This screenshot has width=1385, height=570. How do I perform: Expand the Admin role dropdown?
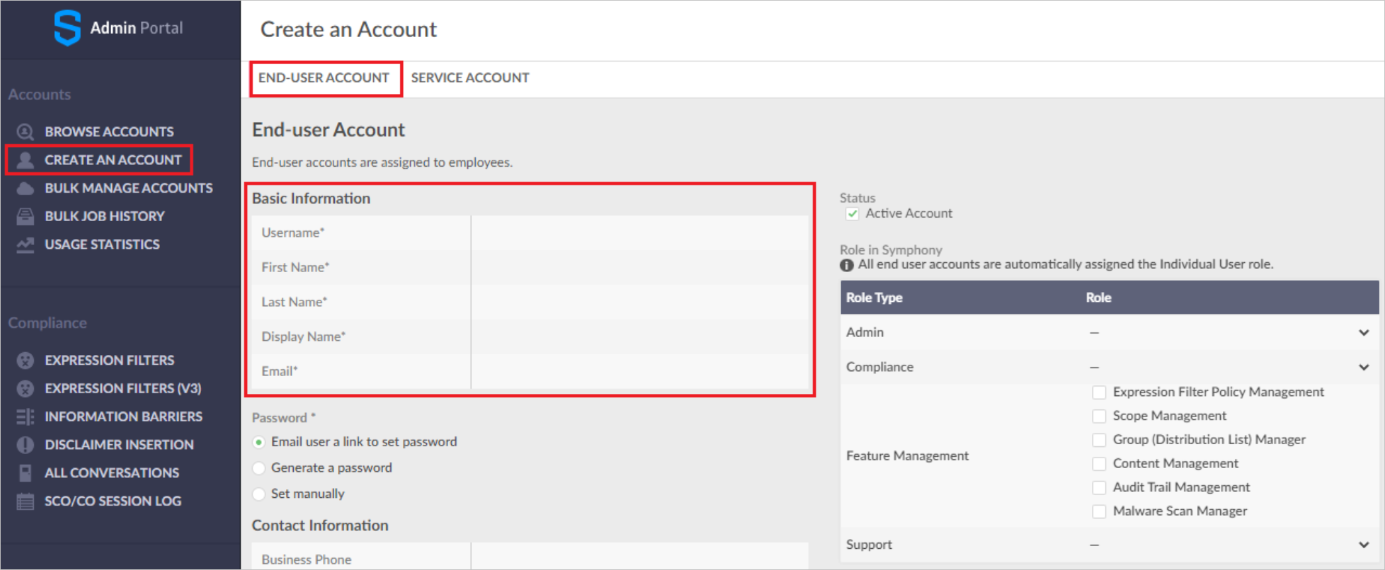coord(1364,332)
